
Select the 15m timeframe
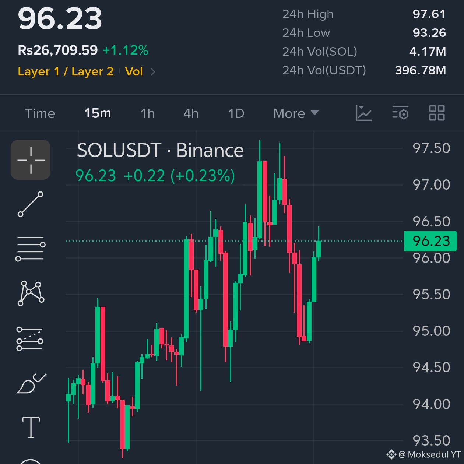pyautogui.click(x=98, y=113)
